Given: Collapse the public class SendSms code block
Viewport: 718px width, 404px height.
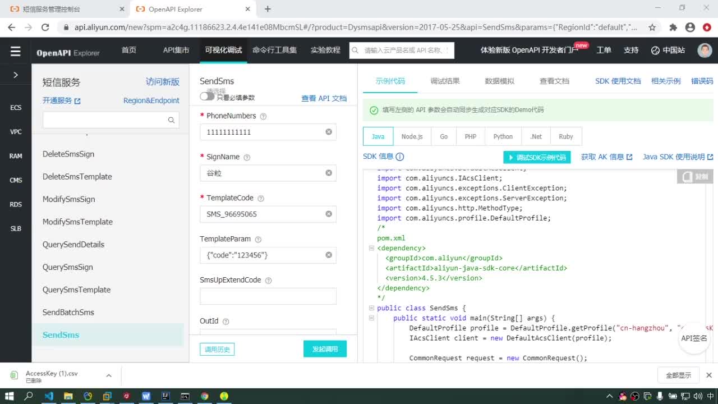Looking at the screenshot, I should pyautogui.click(x=371, y=308).
